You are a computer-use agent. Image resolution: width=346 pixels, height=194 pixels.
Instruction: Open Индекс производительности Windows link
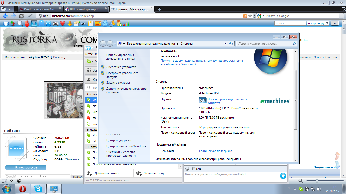(x=227, y=101)
